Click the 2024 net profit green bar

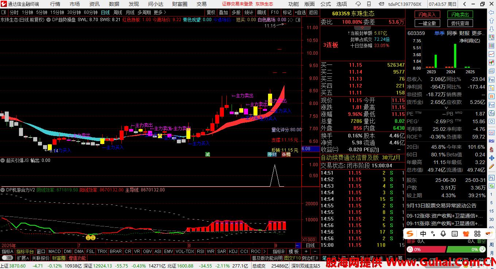[455, 56]
